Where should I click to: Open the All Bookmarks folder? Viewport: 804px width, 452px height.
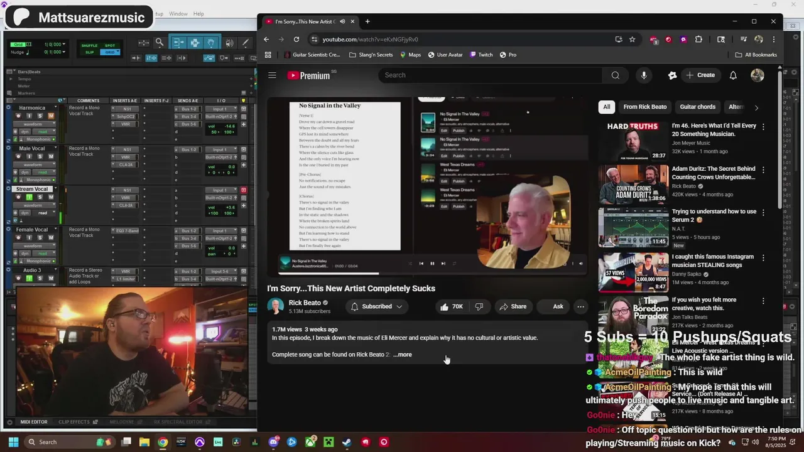click(x=756, y=55)
